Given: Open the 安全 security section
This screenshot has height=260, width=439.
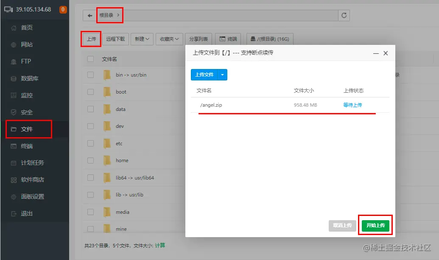Looking at the screenshot, I should tap(25, 112).
